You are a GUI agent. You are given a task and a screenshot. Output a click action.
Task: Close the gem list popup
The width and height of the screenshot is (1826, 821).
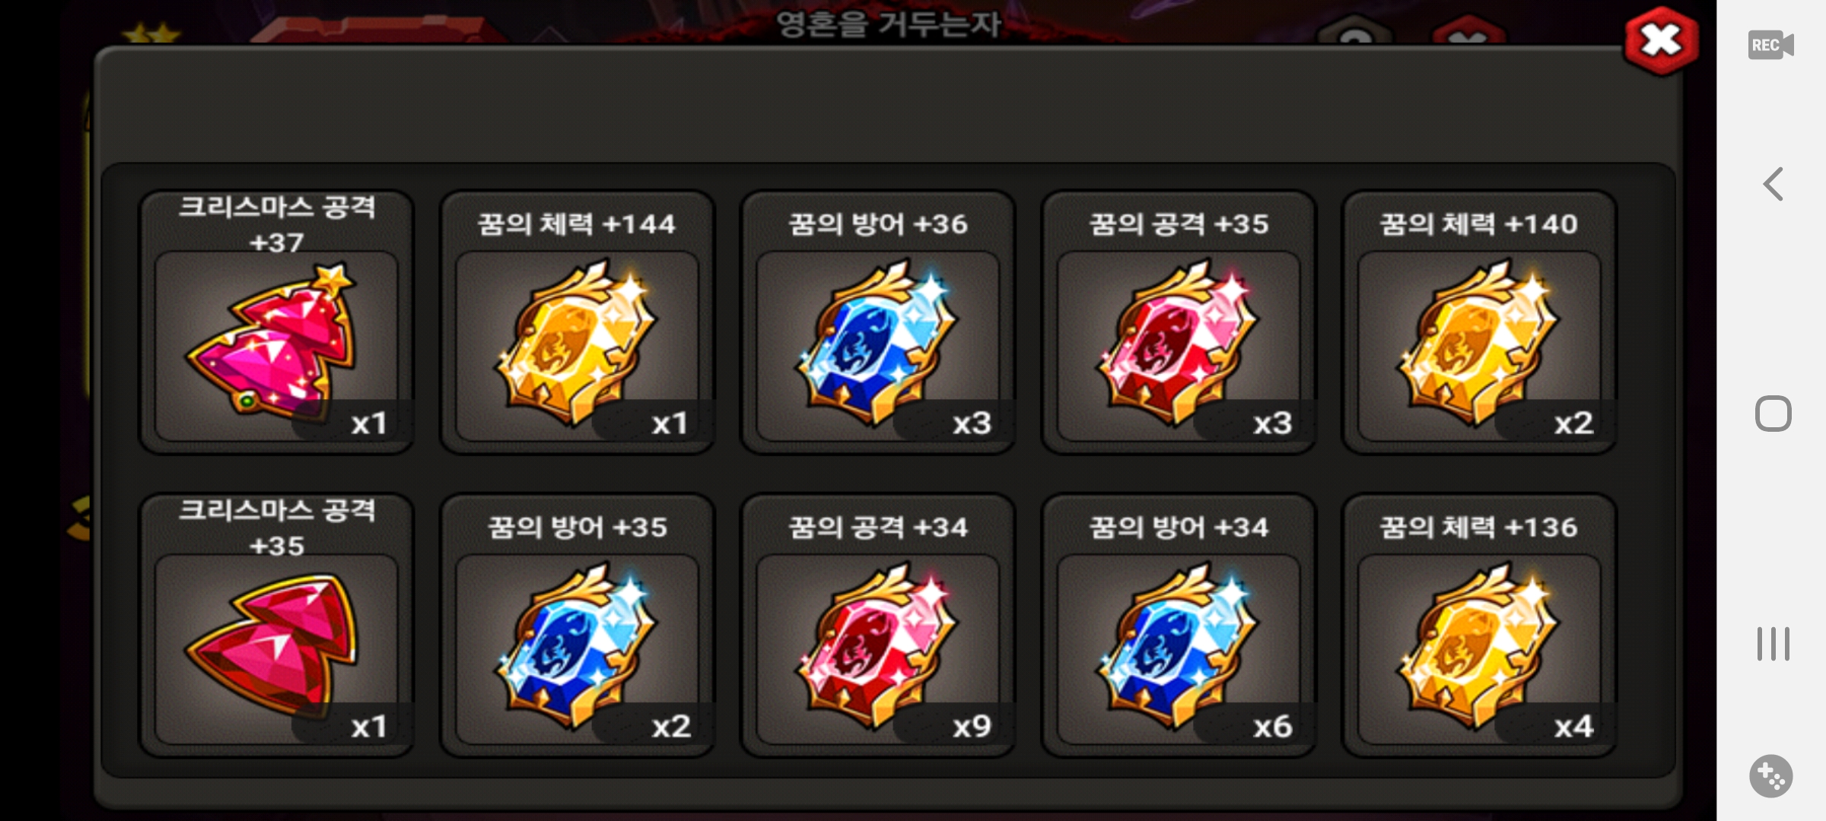pos(1661,41)
